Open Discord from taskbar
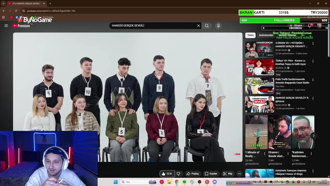 click(x=214, y=182)
